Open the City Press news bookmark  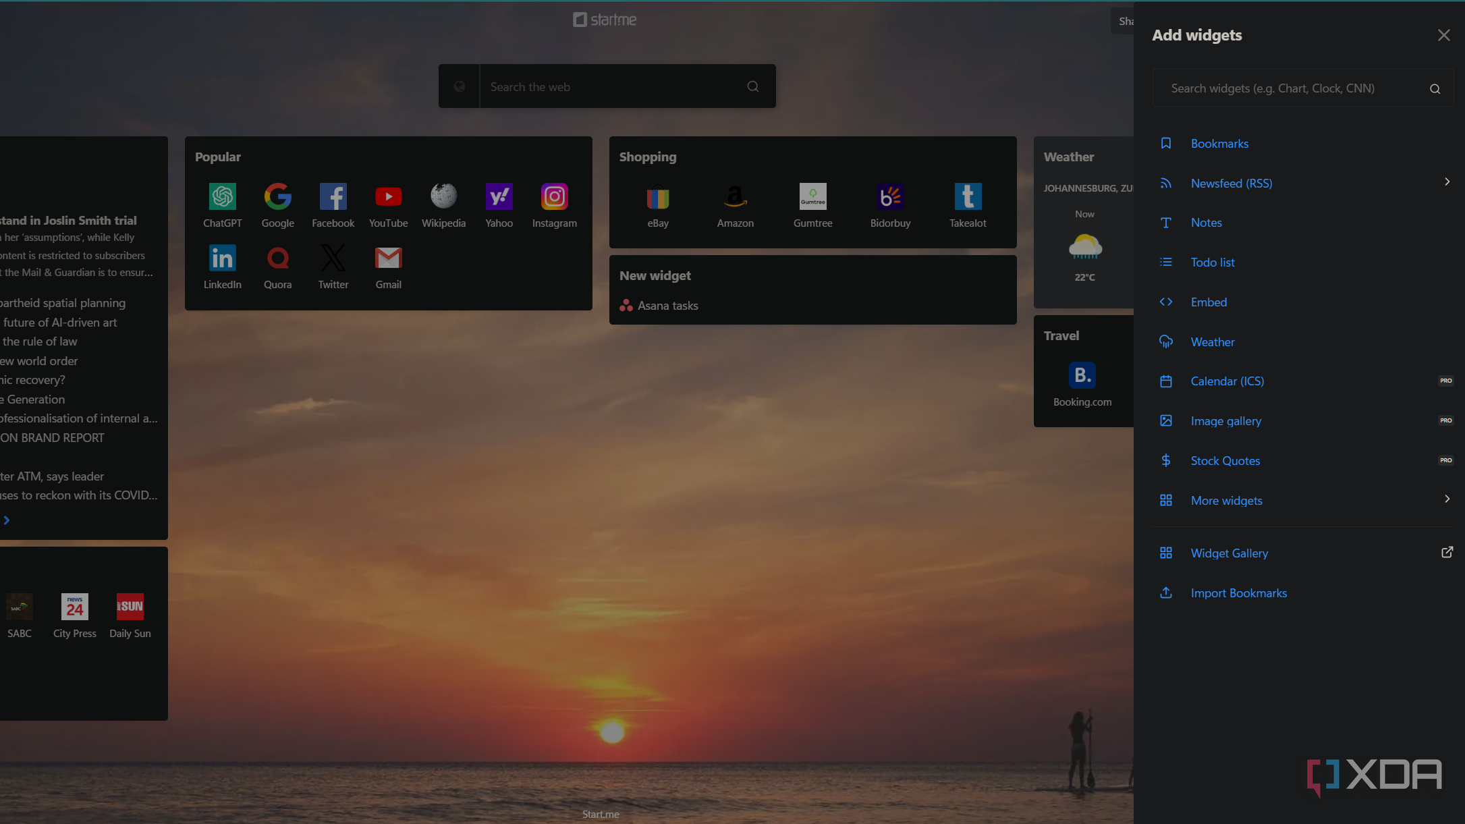[75, 607]
